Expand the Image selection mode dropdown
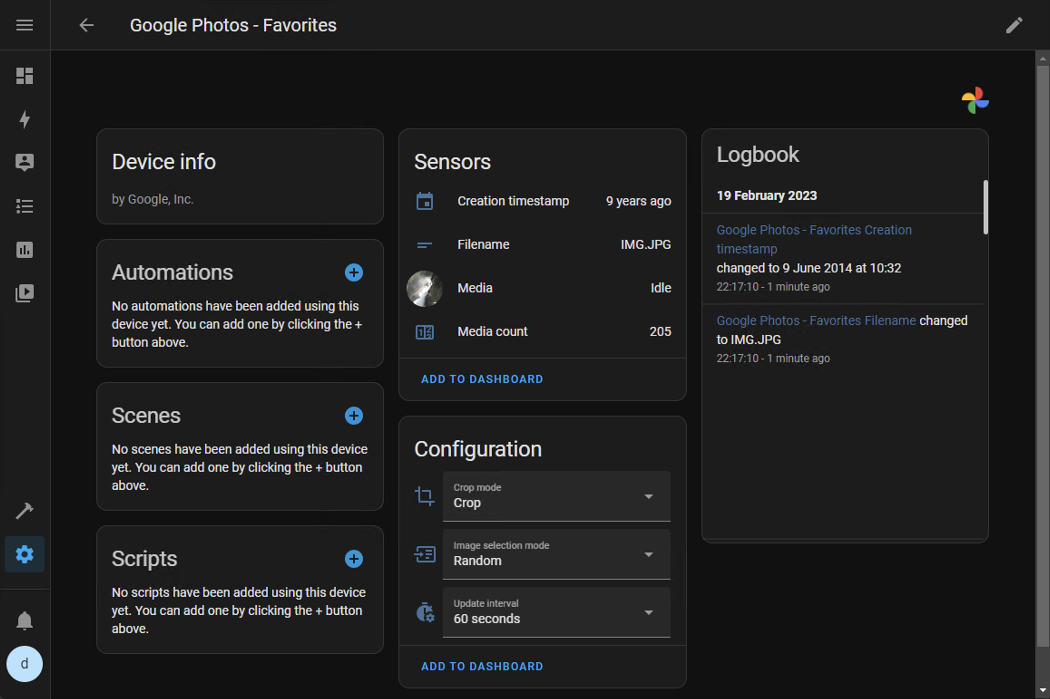The width and height of the screenshot is (1050, 699). click(x=556, y=554)
